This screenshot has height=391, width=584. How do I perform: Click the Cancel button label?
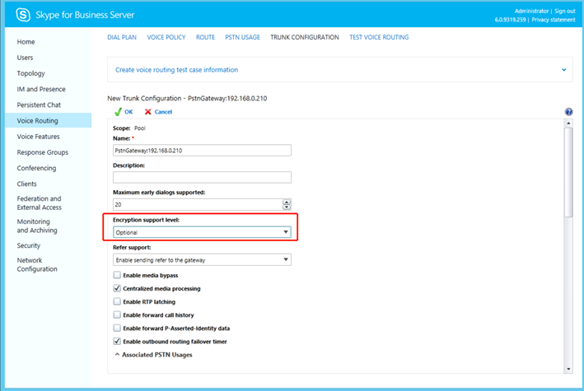[x=163, y=112]
